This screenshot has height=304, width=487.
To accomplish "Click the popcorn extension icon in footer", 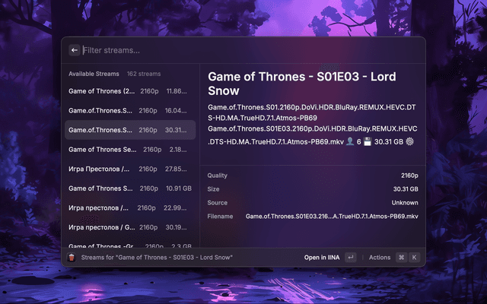I will point(72,258).
